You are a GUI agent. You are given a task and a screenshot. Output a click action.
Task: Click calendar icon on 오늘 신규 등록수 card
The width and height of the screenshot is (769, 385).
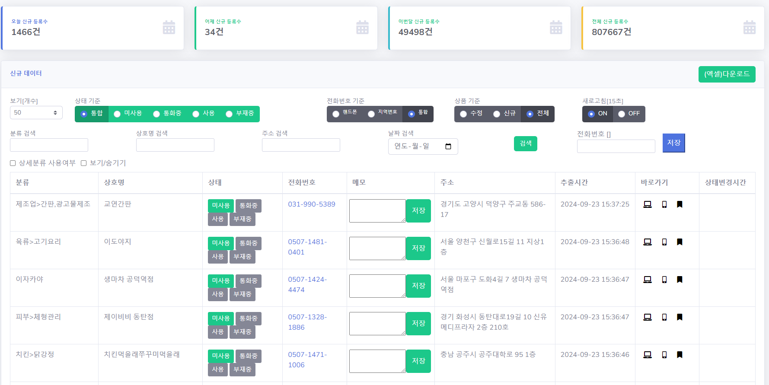[169, 28]
